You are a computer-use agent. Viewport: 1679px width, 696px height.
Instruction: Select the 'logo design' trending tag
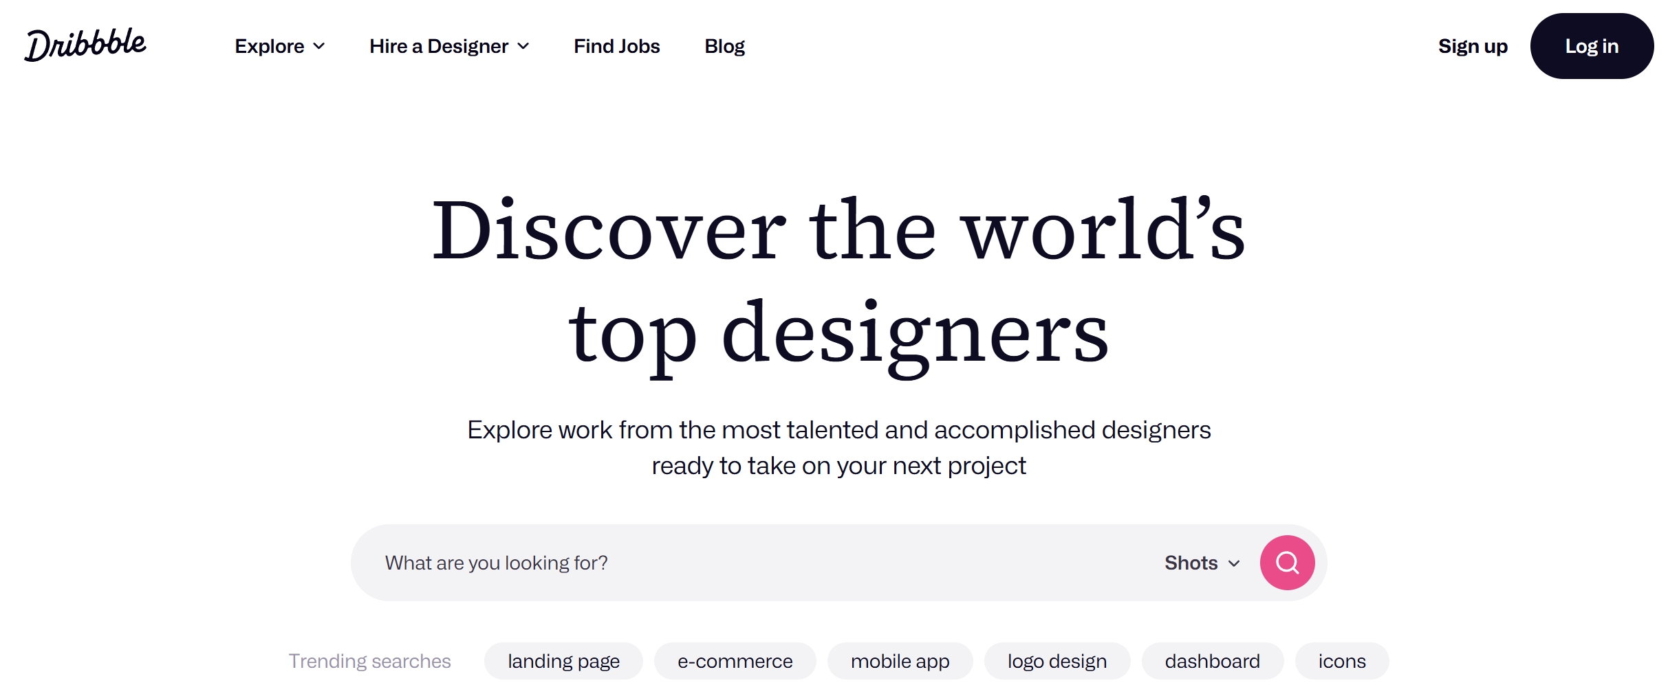coord(1057,661)
